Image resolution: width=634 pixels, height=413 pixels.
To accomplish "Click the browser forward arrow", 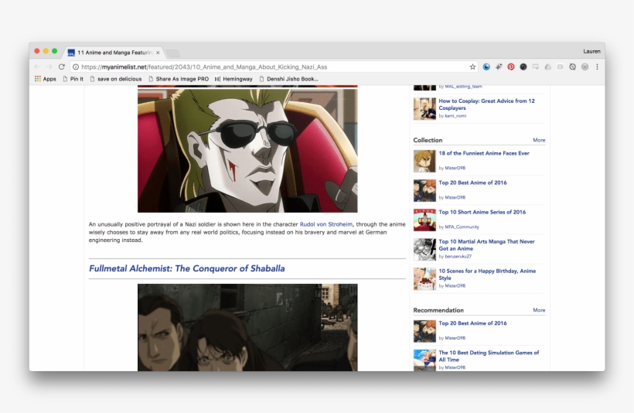I will tap(49, 67).
